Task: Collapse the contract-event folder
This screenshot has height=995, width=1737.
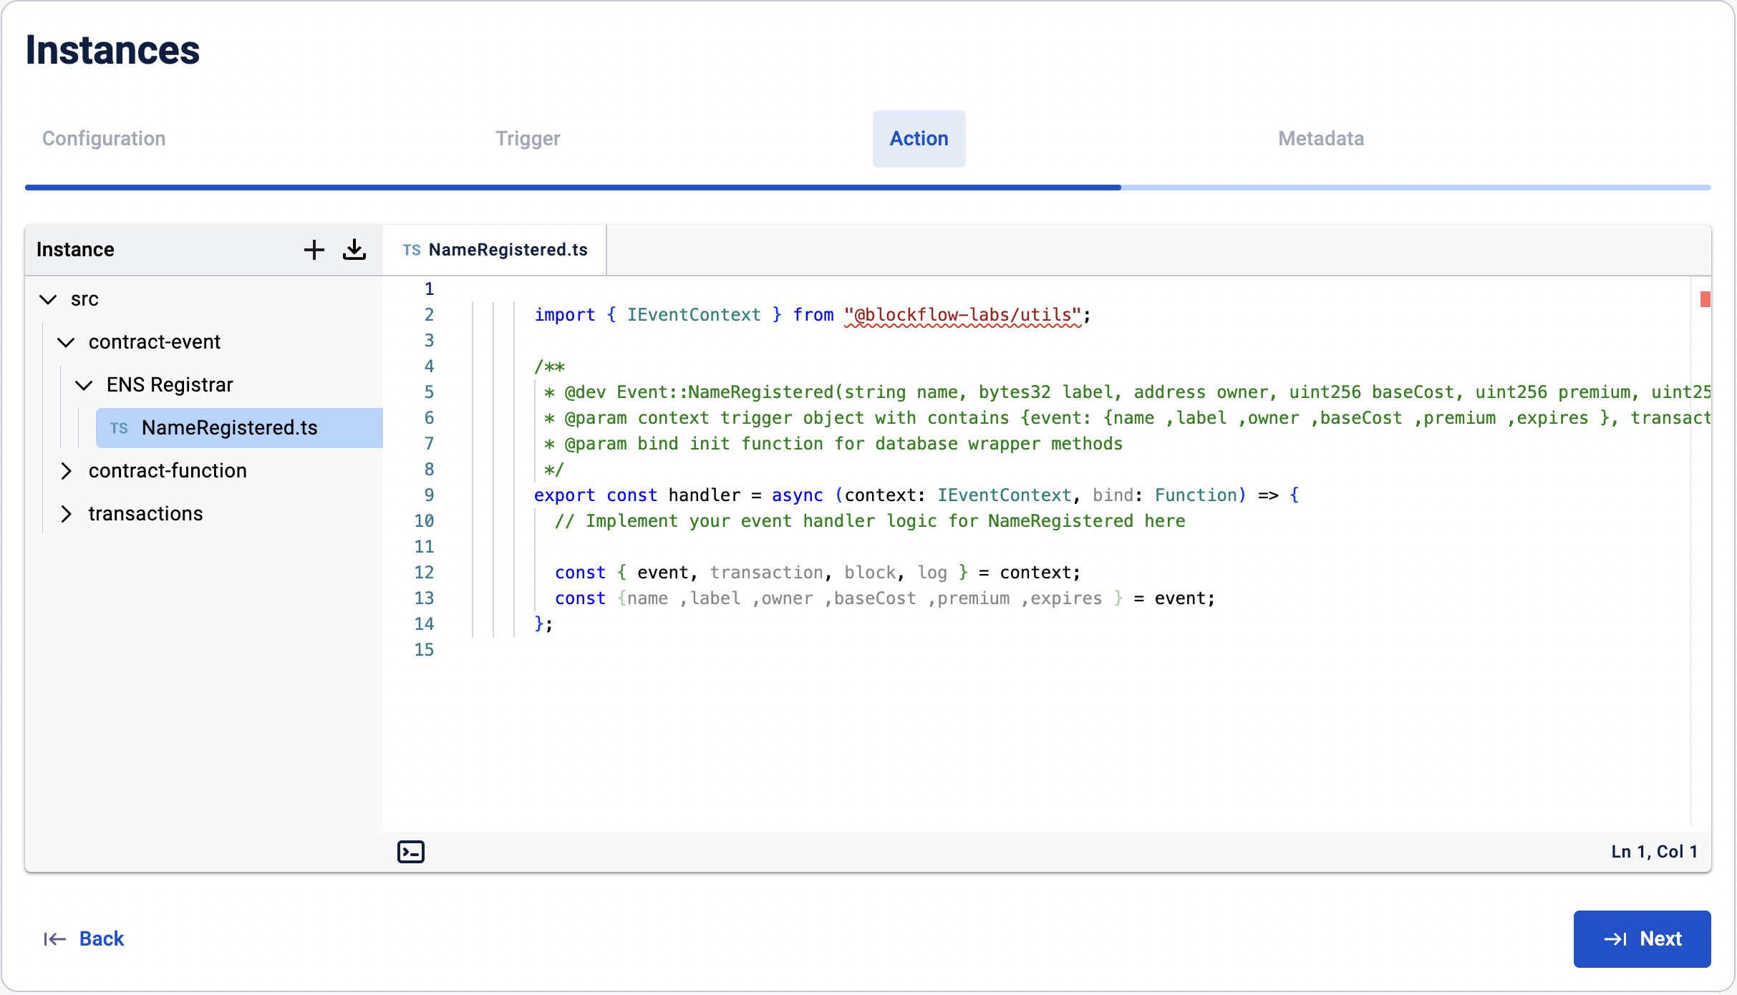Action: coord(66,342)
